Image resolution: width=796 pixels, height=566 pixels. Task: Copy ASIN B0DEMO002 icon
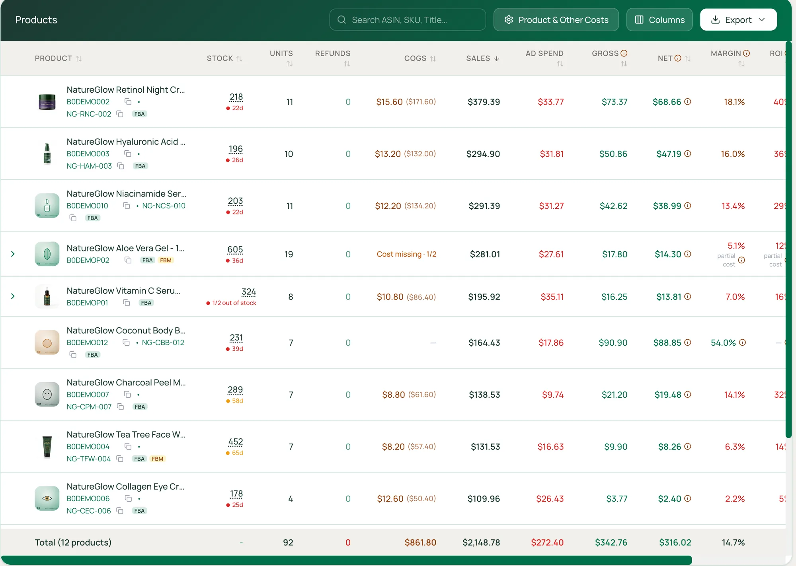pyautogui.click(x=128, y=102)
